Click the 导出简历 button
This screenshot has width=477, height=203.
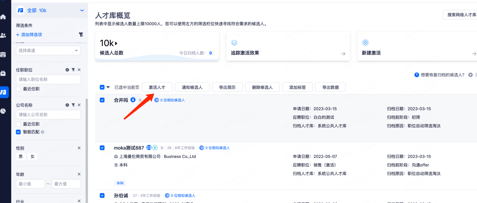(x=227, y=87)
